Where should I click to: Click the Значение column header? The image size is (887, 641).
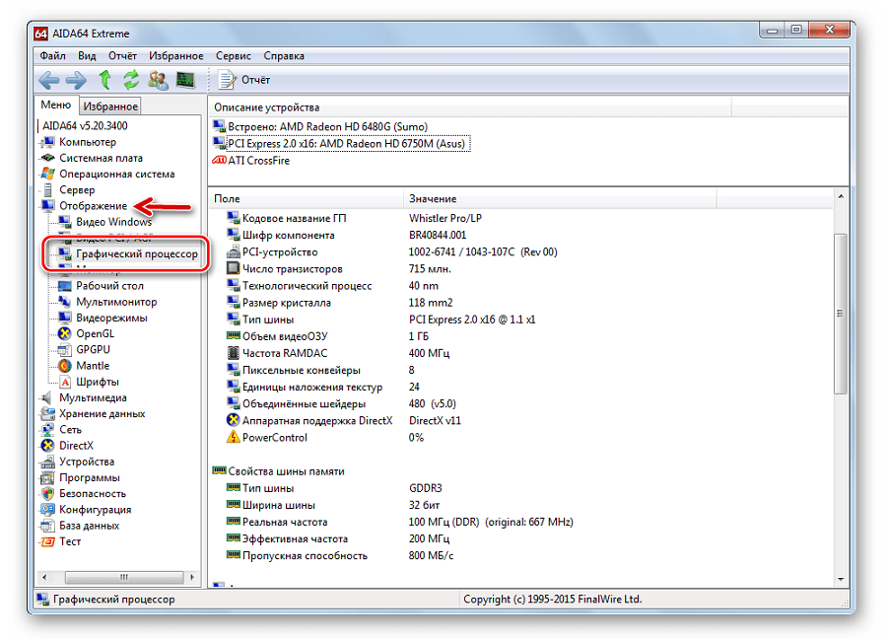433,199
